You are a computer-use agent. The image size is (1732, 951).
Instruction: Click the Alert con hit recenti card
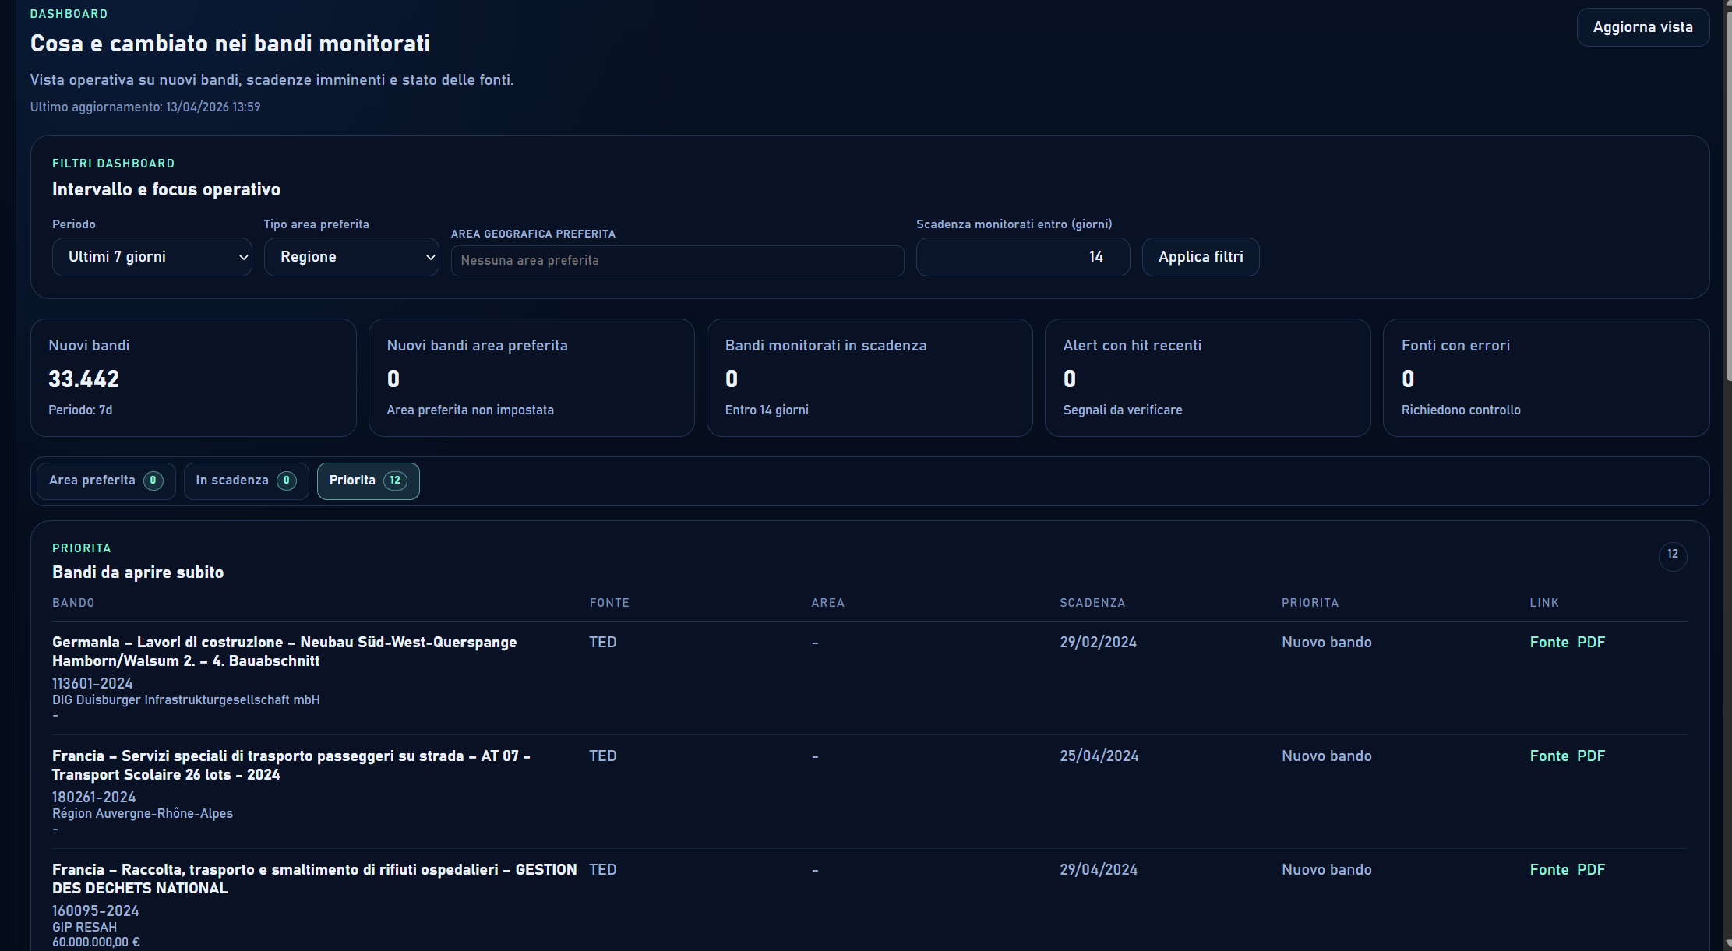(1208, 378)
